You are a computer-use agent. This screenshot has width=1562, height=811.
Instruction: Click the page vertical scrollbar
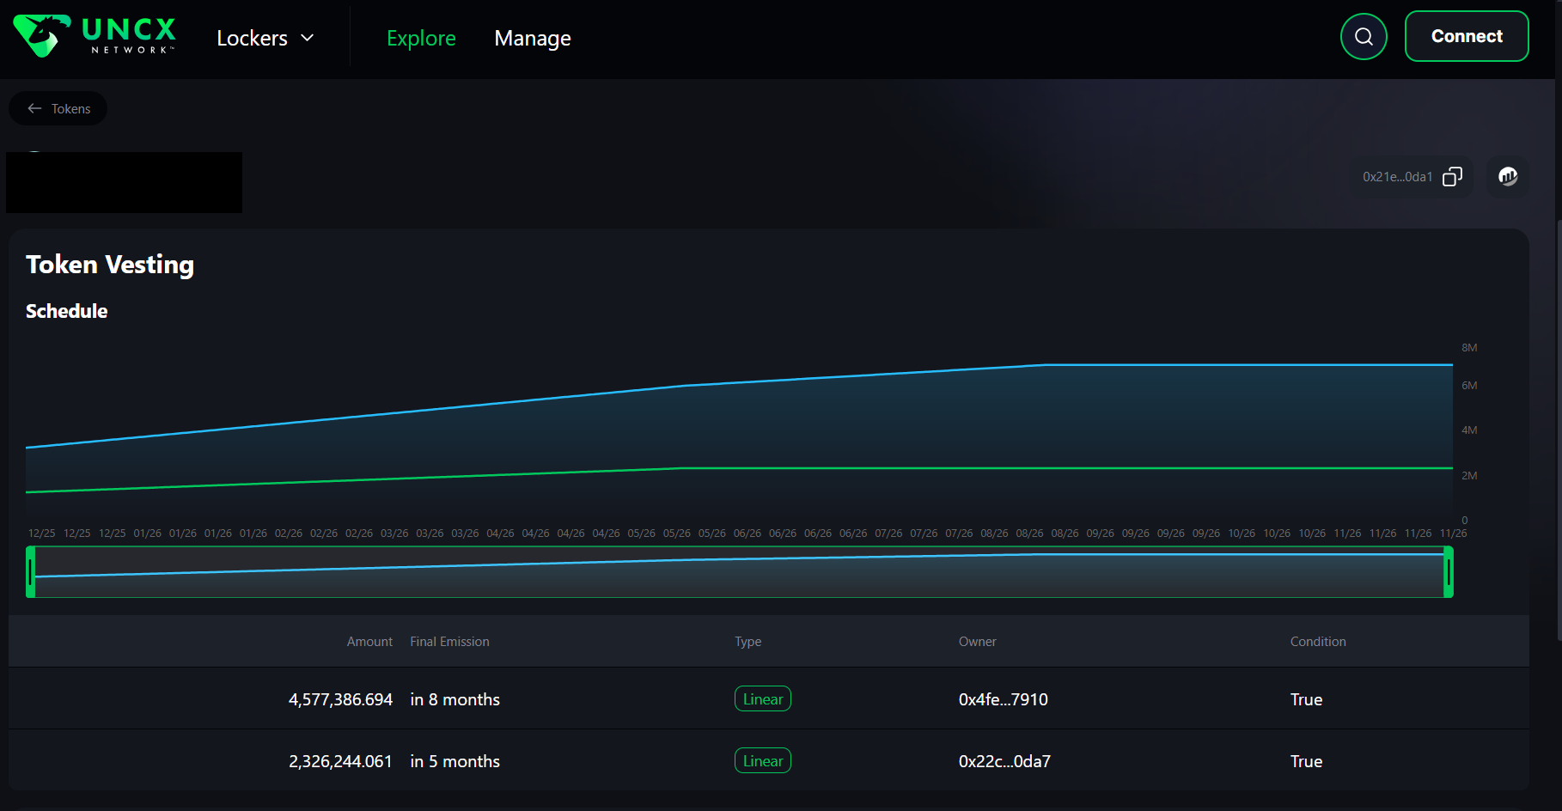[1559, 430]
